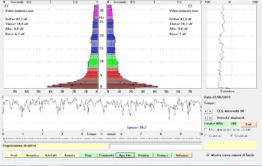
Task: Click the orange End button
Action: pos(248,125)
